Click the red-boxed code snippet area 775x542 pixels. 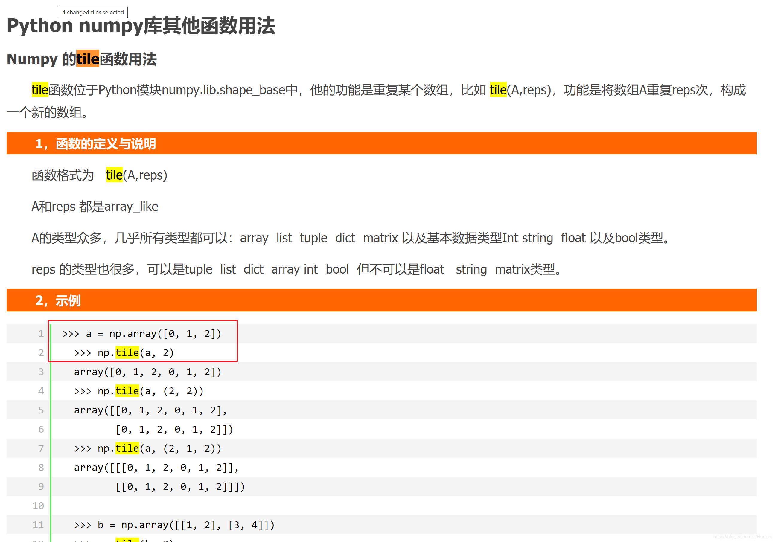pyautogui.click(x=143, y=341)
